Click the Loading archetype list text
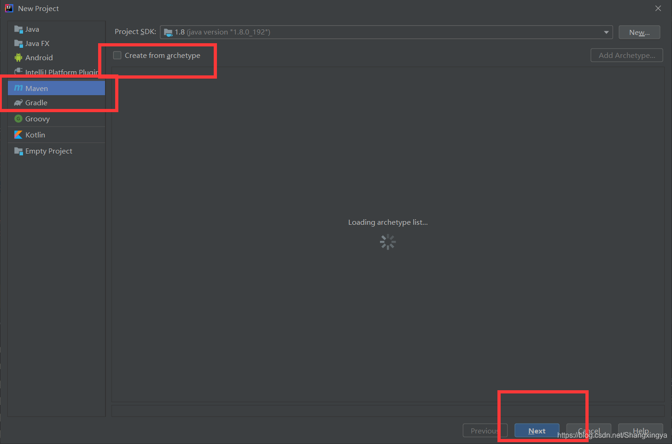Screen dimensions: 672x444 pyautogui.click(x=388, y=222)
